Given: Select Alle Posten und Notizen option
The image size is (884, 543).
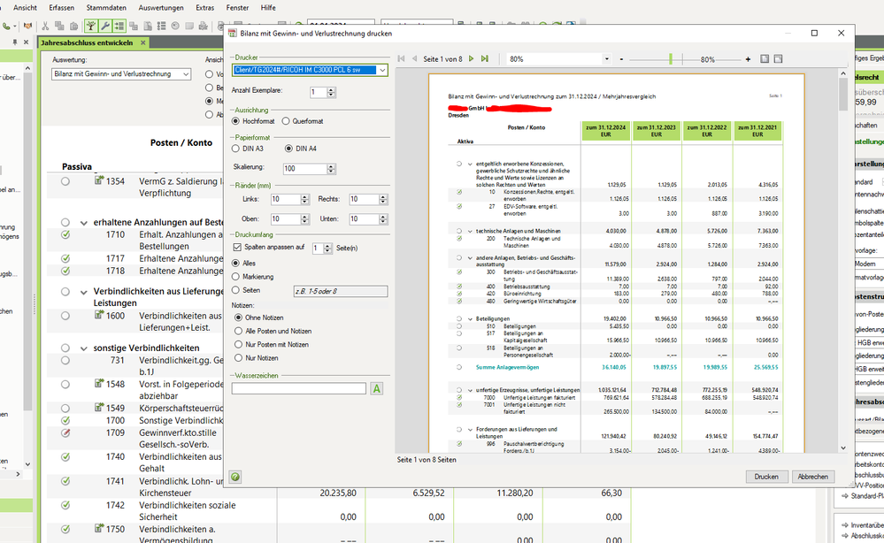Looking at the screenshot, I should tap(239, 332).
